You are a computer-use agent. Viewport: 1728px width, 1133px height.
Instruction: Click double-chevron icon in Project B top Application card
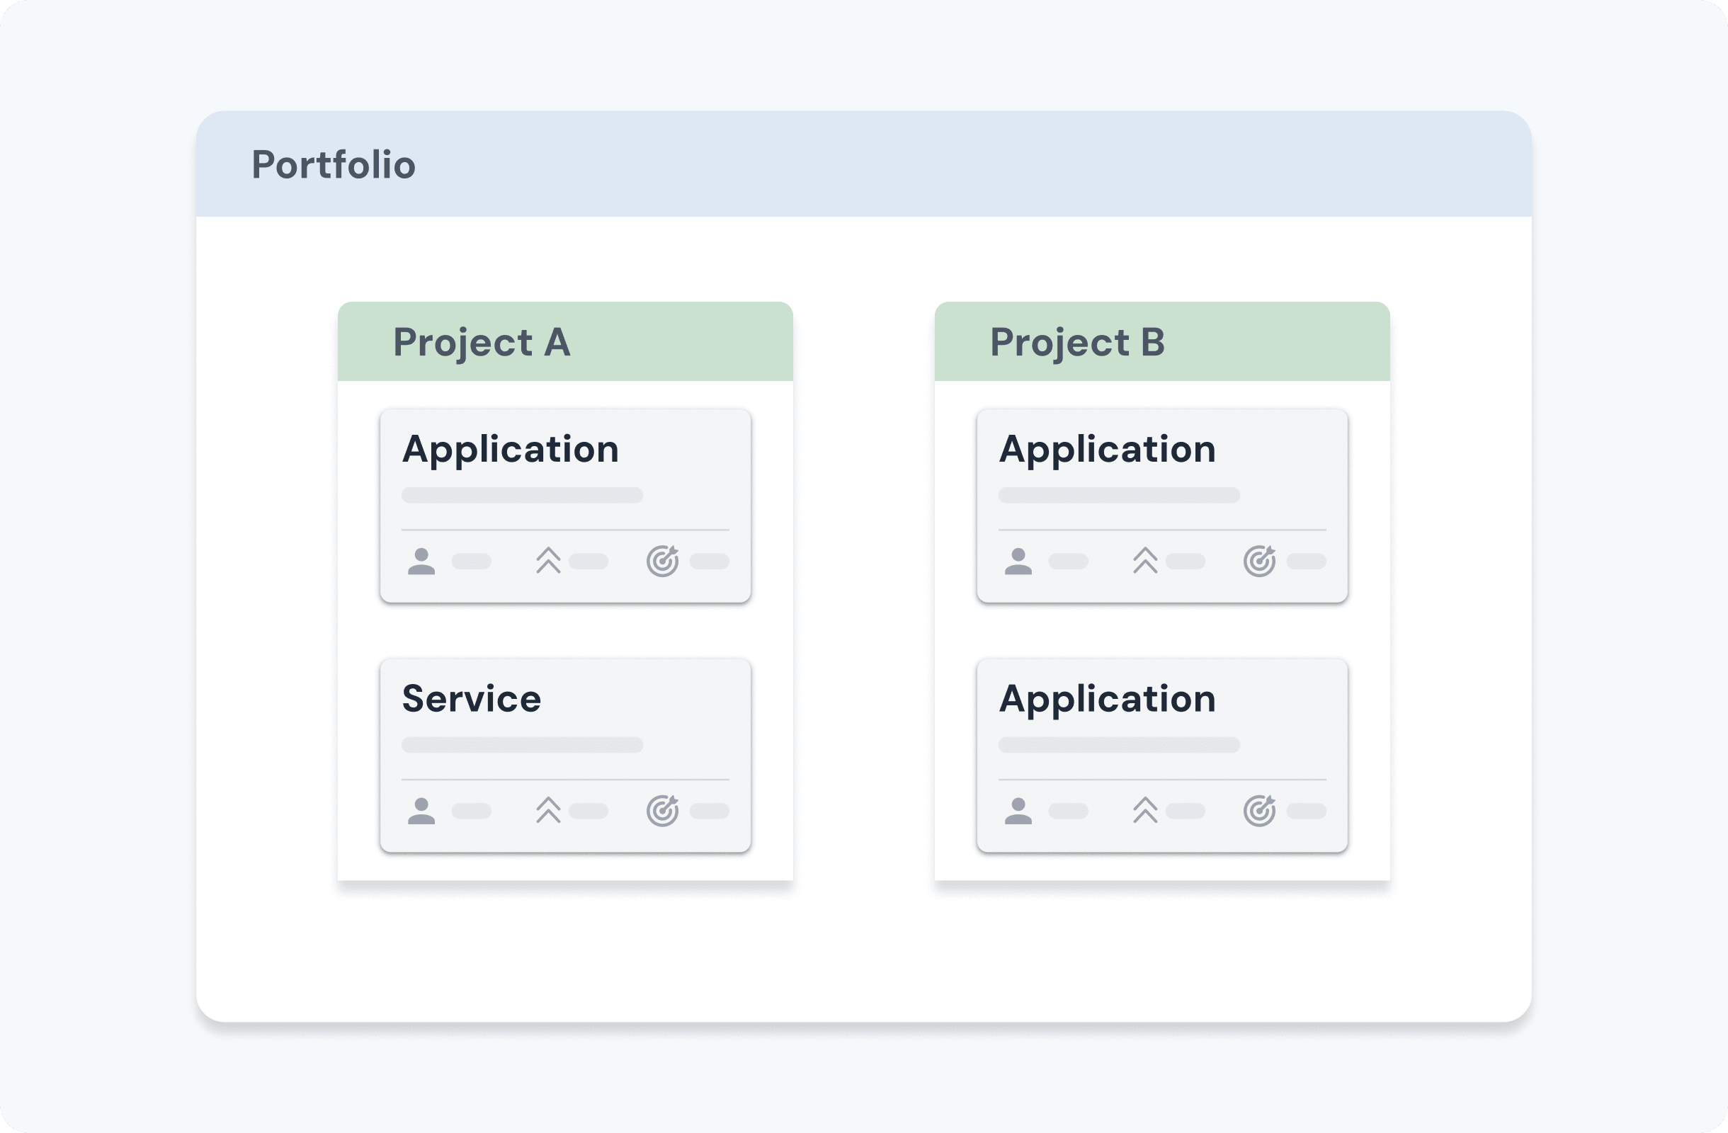[1145, 560]
